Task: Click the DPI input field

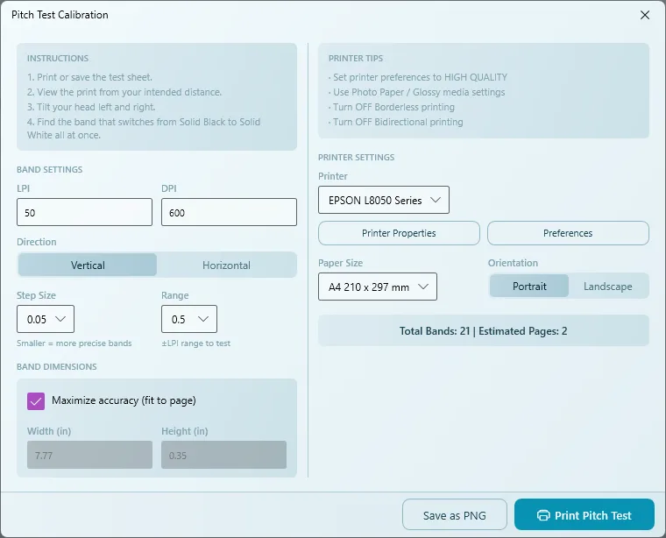Action: click(x=229, y=212)
